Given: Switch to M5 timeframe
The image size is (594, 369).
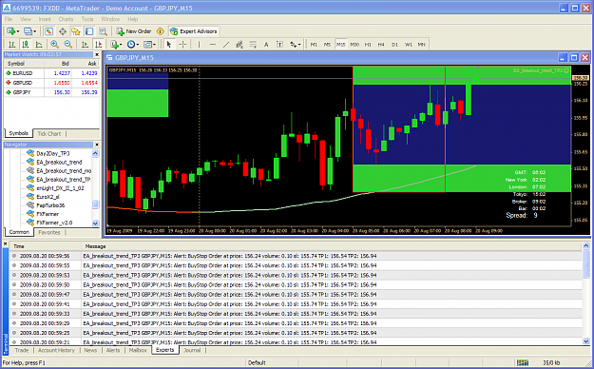Looking at the screenshot, I should (x=327, y=45).
